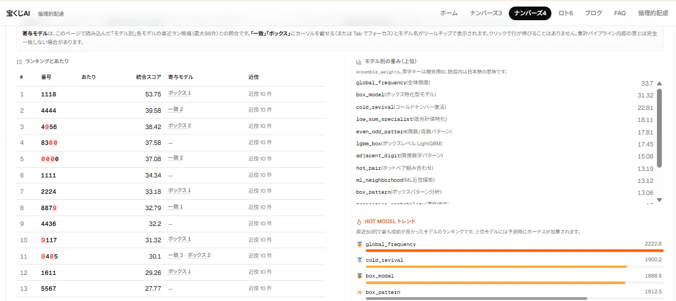Viewport: 676px width, 301px height.
Task: Focus 一致 1 in row 8879
Action: tap(176, 207)
